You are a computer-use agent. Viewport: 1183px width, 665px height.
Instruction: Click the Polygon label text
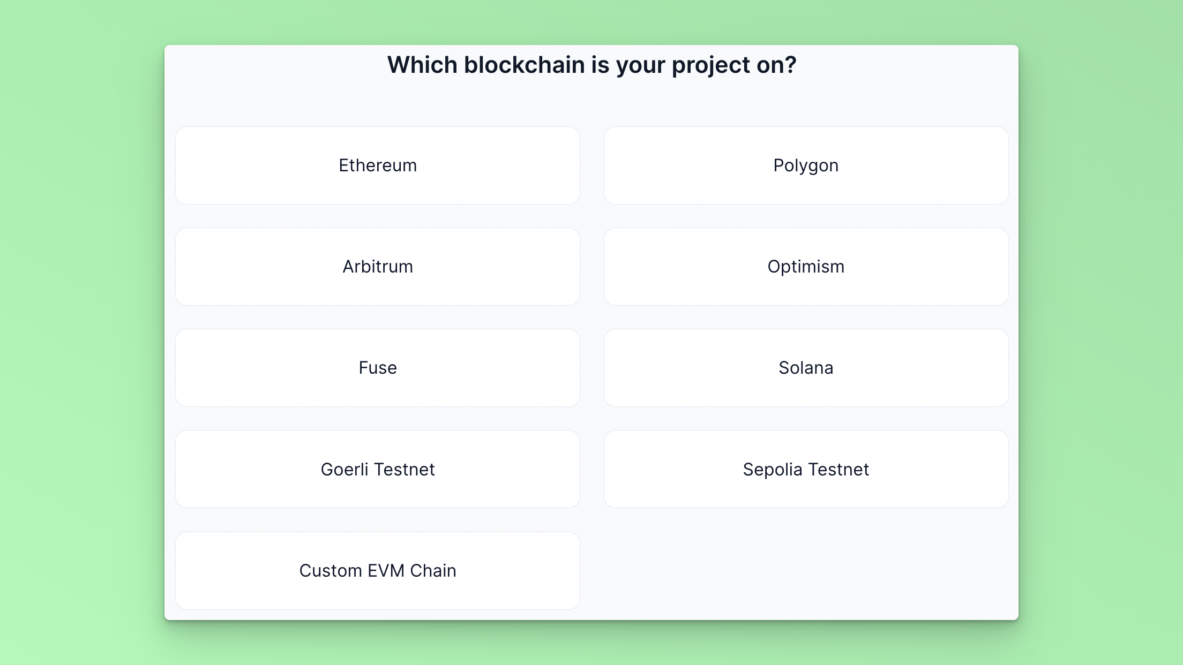click(x=806, y=166)
